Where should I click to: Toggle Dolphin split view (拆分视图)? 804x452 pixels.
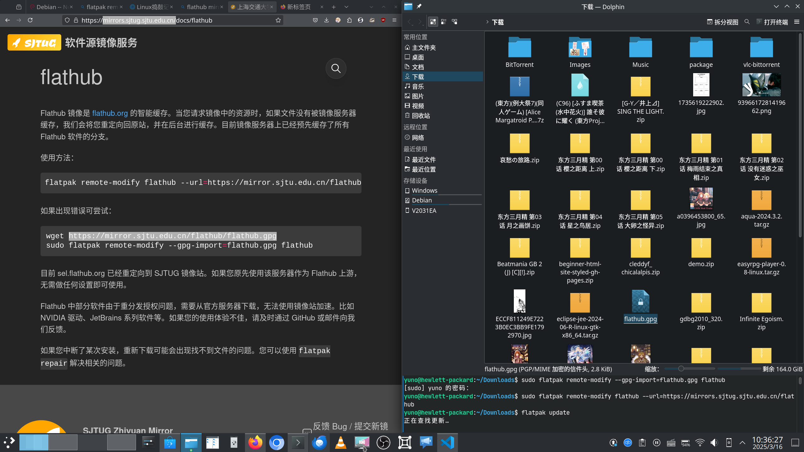pos(722,22)
